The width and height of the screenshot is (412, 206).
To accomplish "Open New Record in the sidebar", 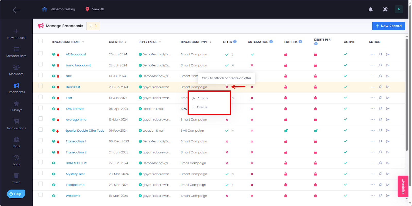I will pyautogui.click(x=16, y=34).
